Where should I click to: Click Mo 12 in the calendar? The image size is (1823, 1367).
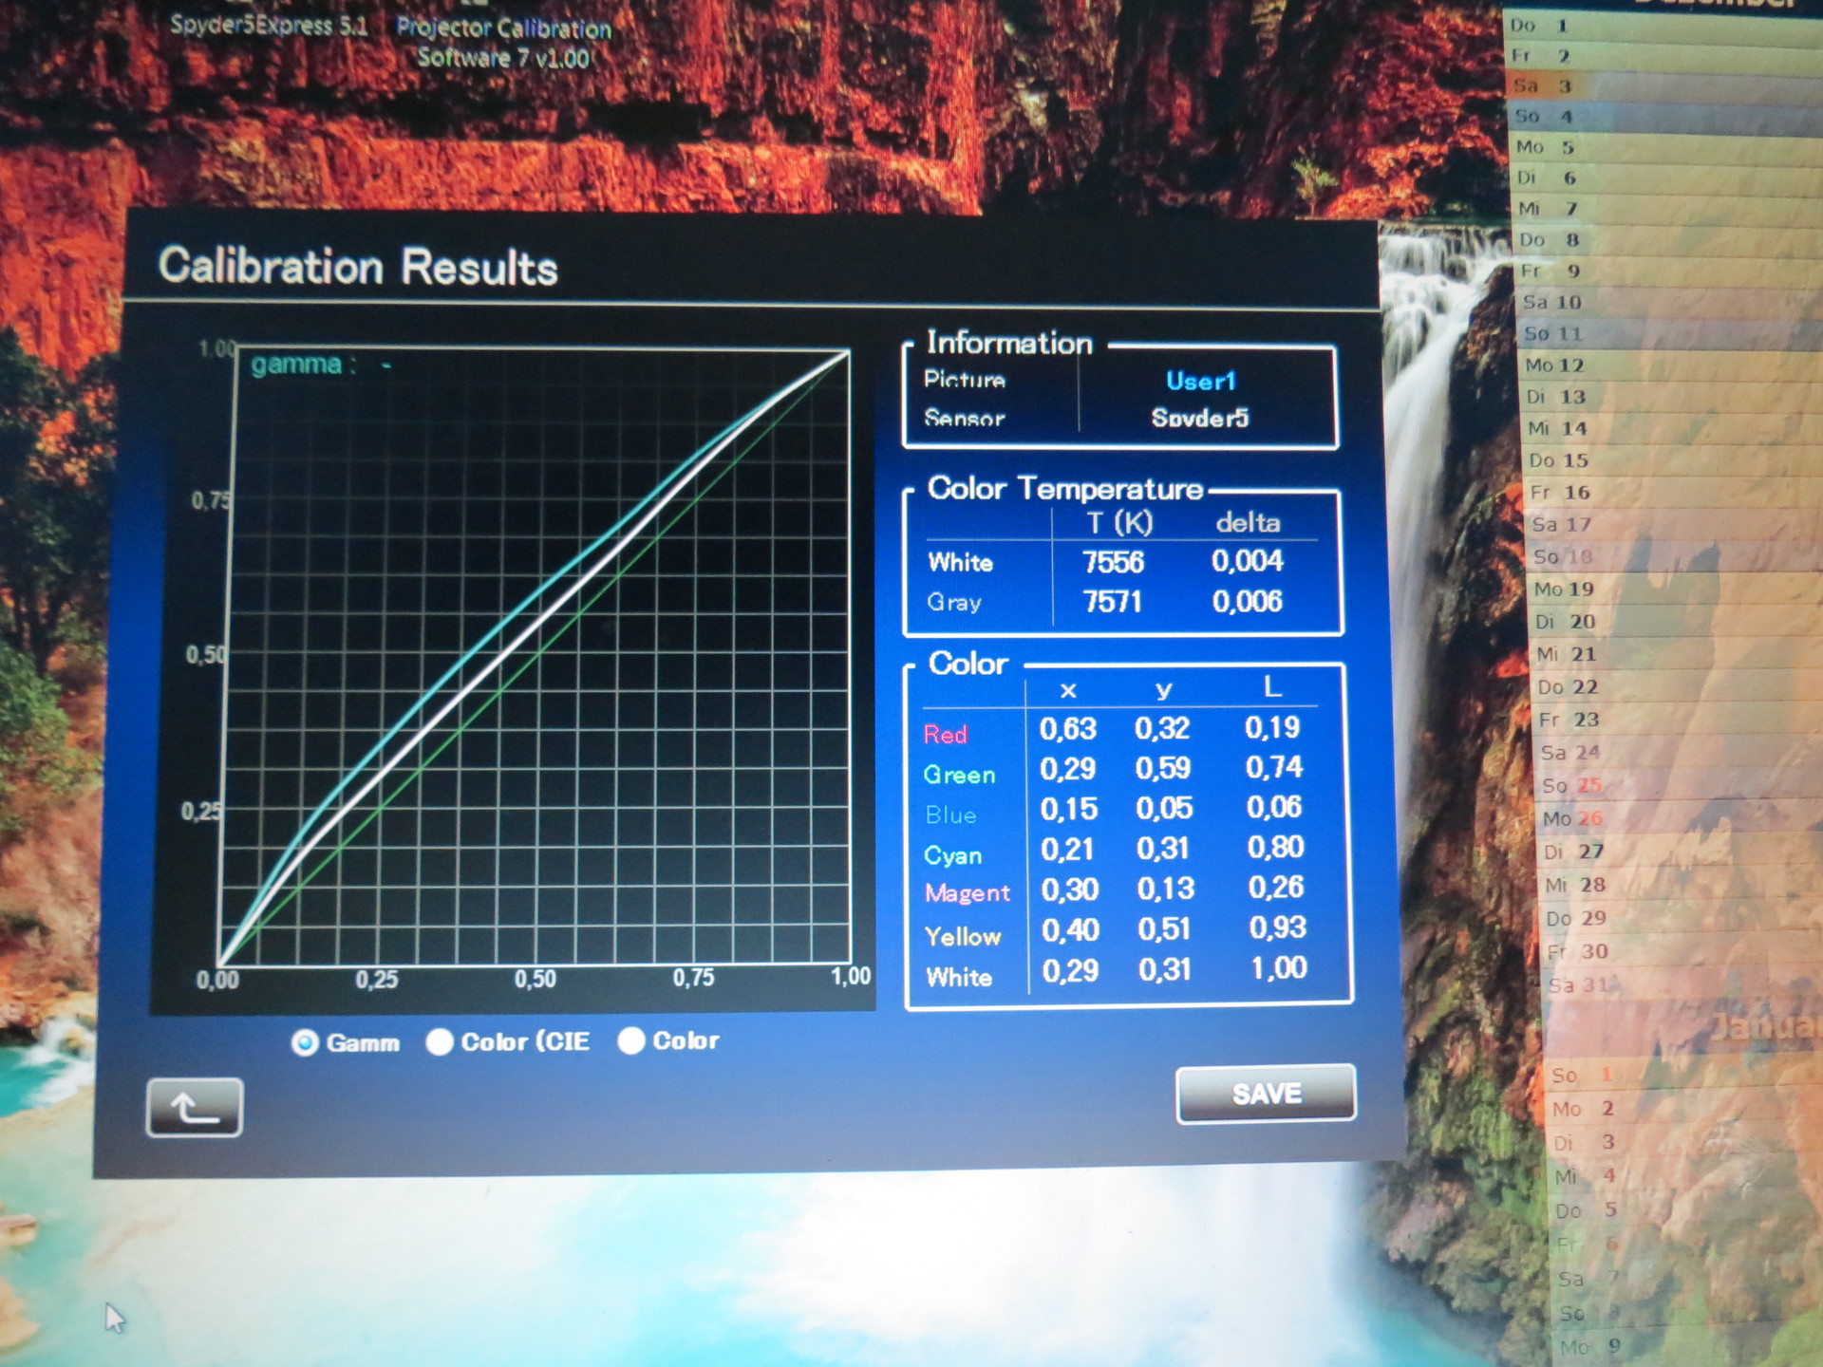click(1554, 365)
